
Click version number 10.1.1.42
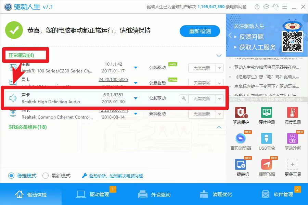113,64
